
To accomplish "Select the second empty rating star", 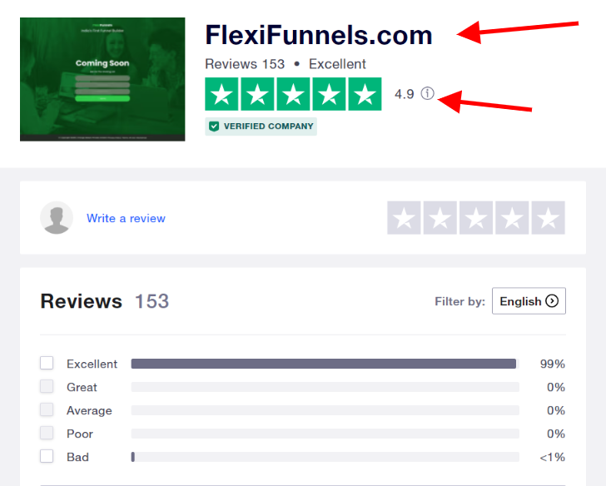I will pyautogui.click(x=440, y=217).
